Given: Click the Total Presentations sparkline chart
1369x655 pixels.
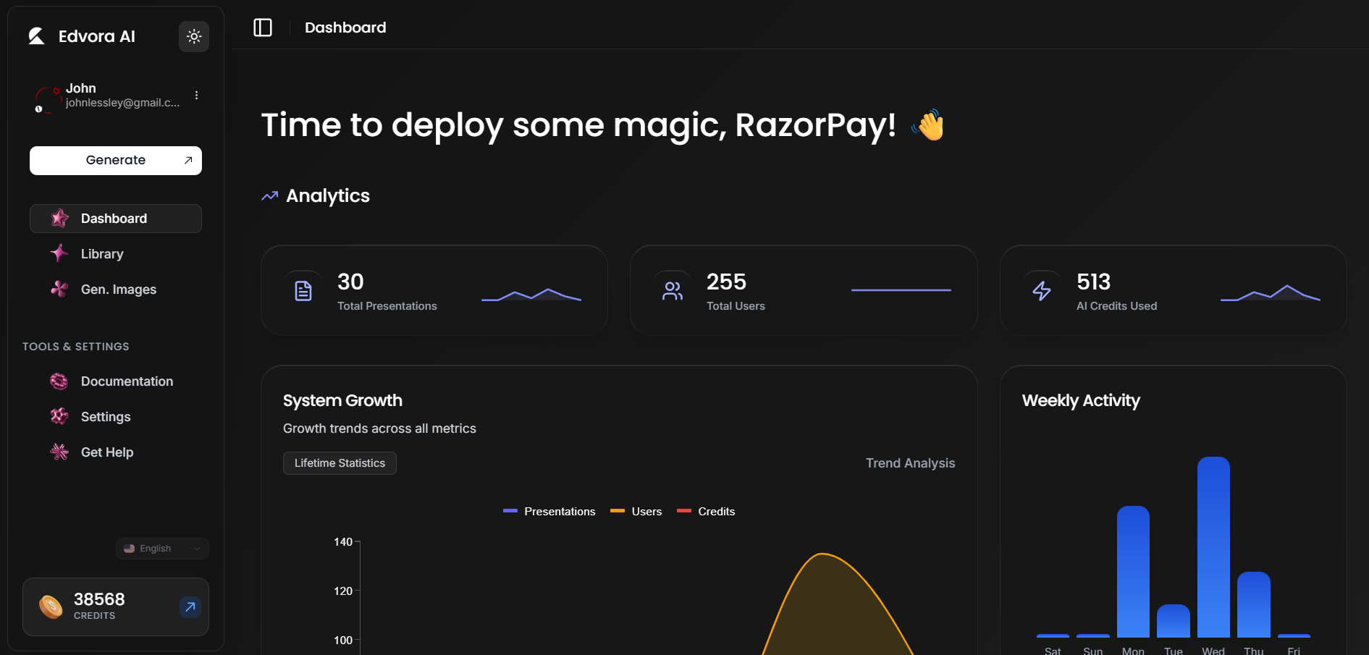Looking at the screenshot, I should coord(531,294).
